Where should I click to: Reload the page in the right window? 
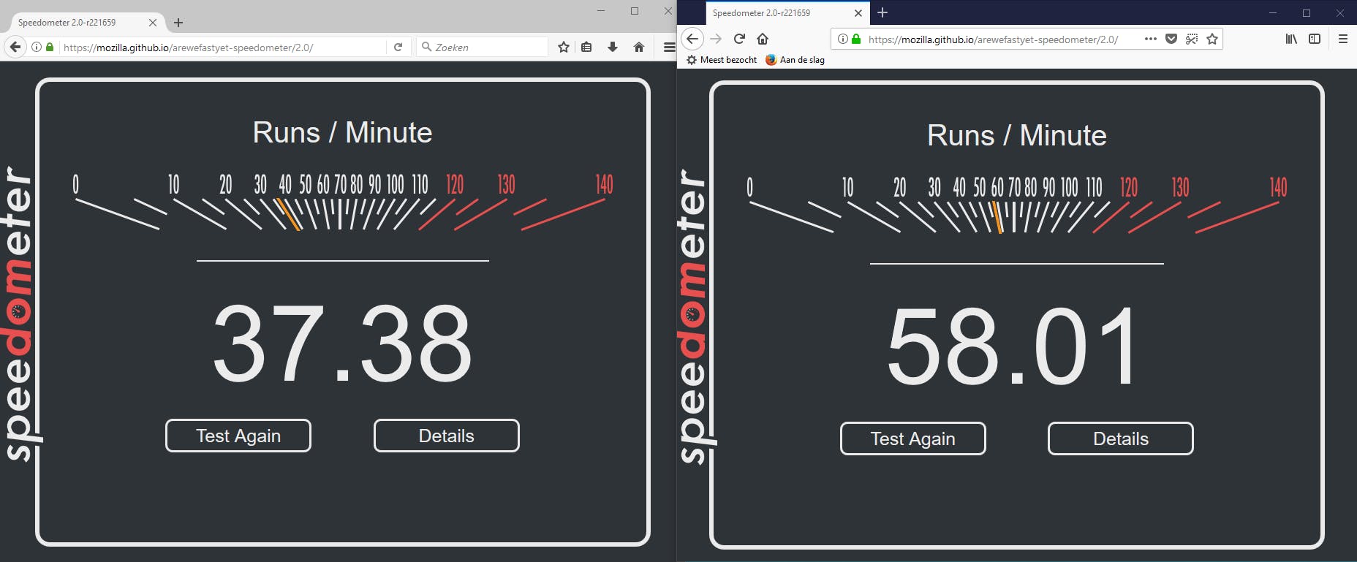click(739, 39)
